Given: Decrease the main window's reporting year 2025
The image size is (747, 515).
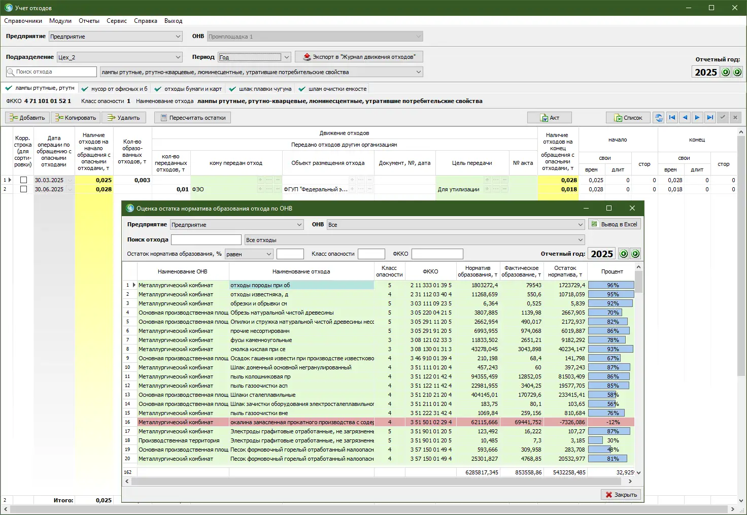Looking at the screenshot, I should (726, 72).
